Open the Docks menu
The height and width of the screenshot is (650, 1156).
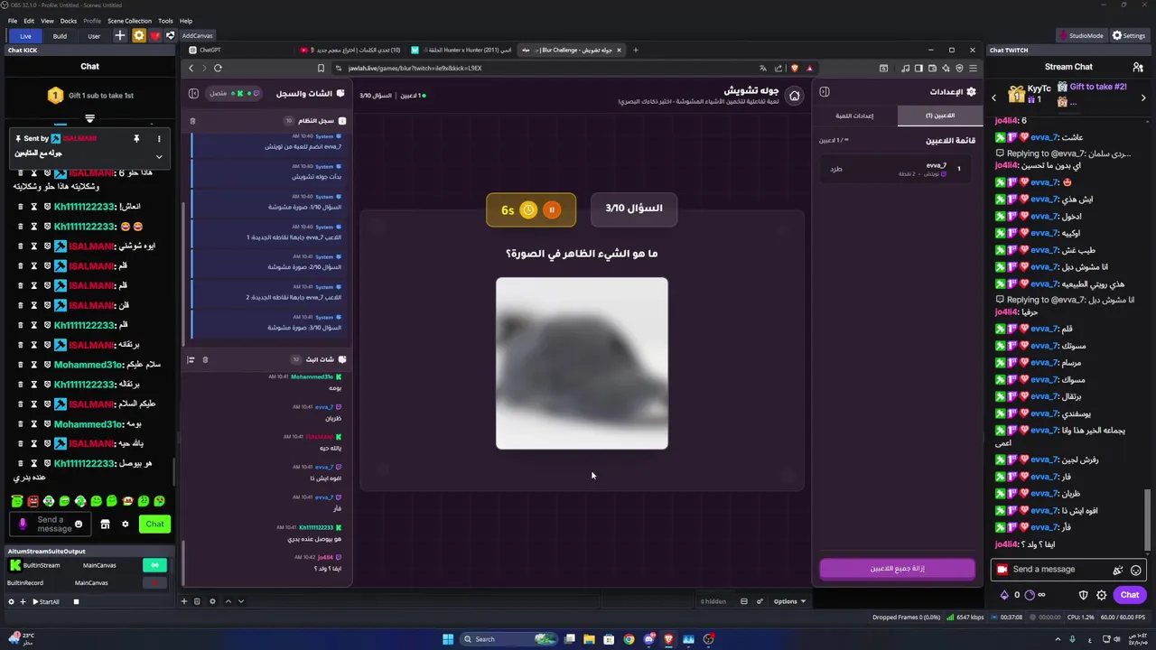pos(69,21)
